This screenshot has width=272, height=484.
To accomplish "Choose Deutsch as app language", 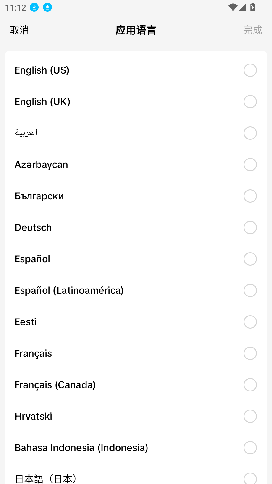I will tap(136, 227).
